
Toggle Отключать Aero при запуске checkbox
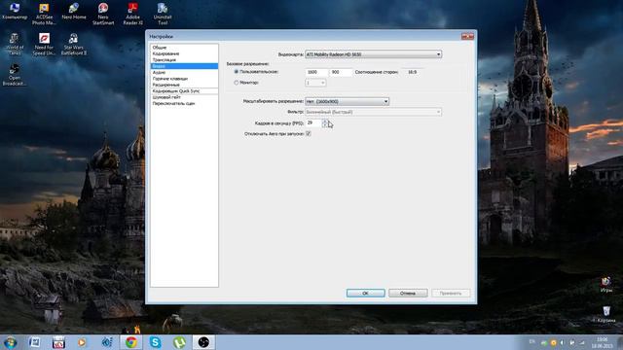(309, 134)
